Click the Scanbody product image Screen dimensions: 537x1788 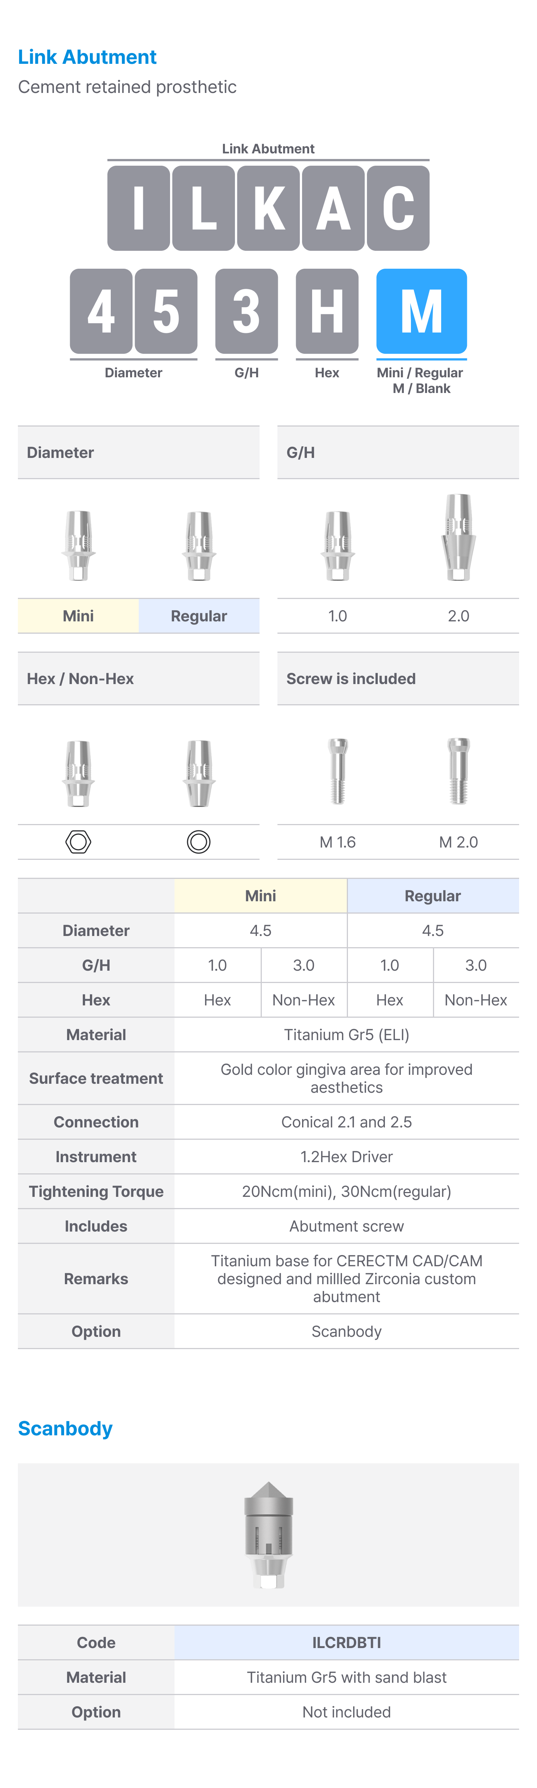pos(268,1535)
